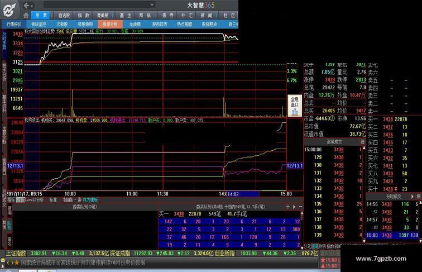Click the 大智慧 logo icon
The width and height of the screenshot is (422, 272).
(x=9, y=10)
